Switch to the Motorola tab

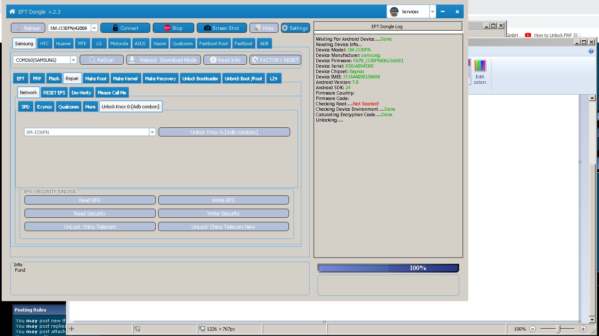tap(119, 44)
